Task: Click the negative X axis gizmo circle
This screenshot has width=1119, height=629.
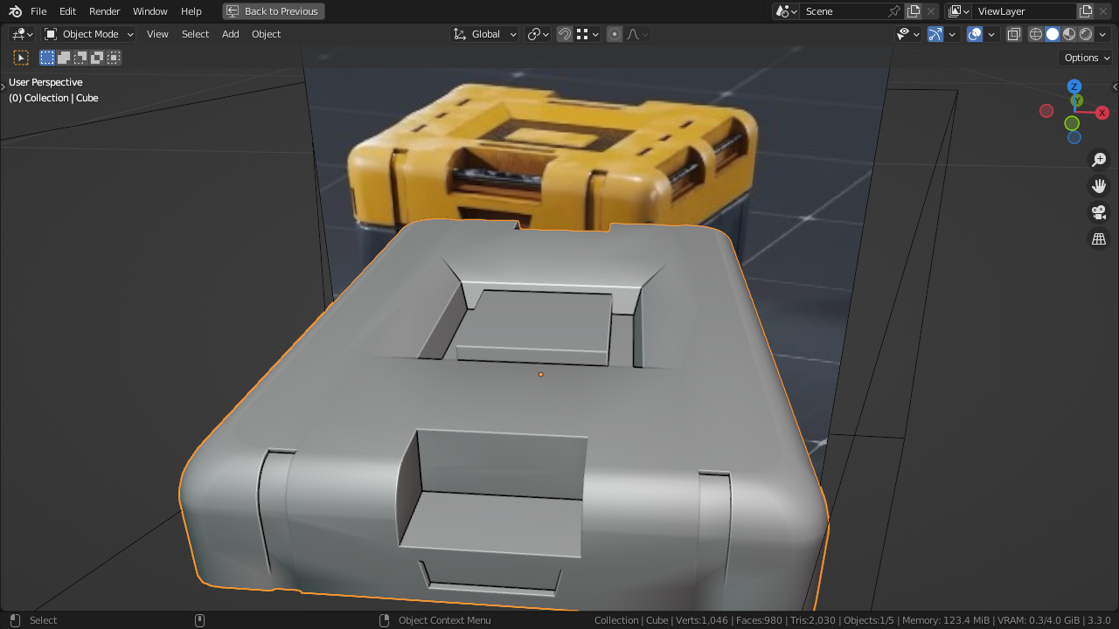Action: click(1046, 111)
